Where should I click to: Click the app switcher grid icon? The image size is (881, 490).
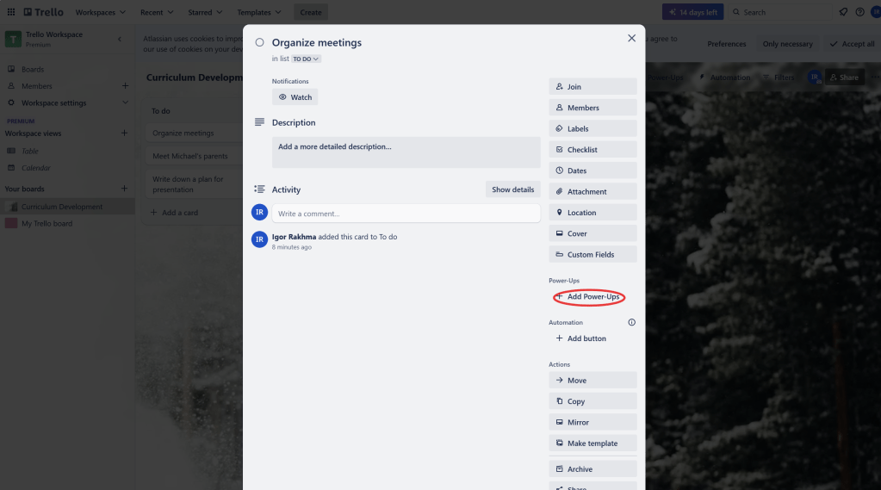pyautogui.click(x=11, y=12)
